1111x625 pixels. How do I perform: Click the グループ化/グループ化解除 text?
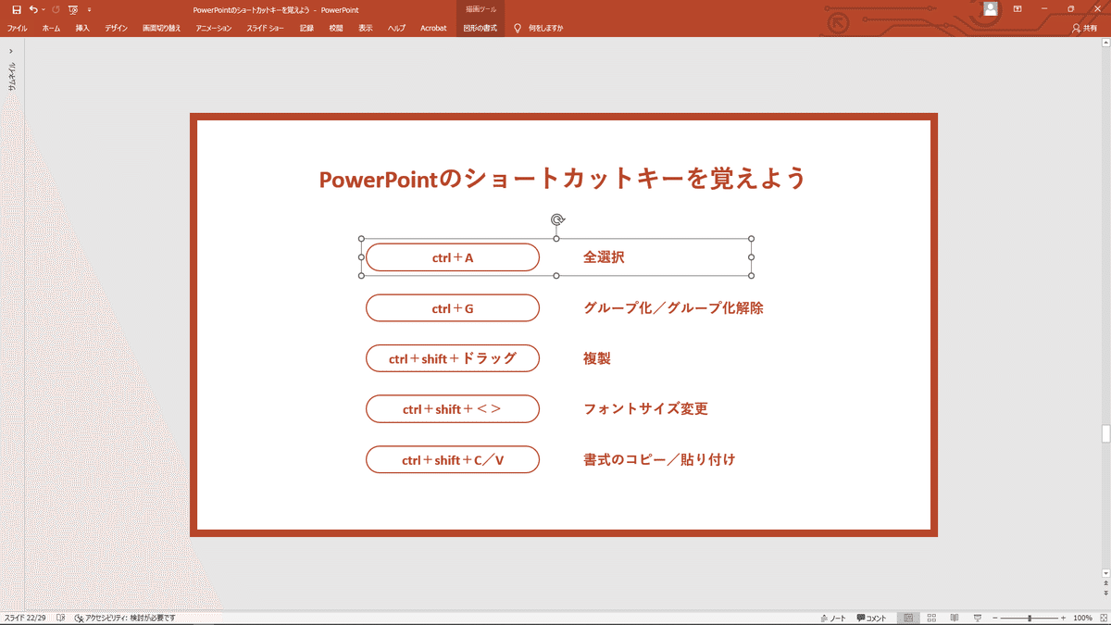pyautogui.click(x=673, y=308)
